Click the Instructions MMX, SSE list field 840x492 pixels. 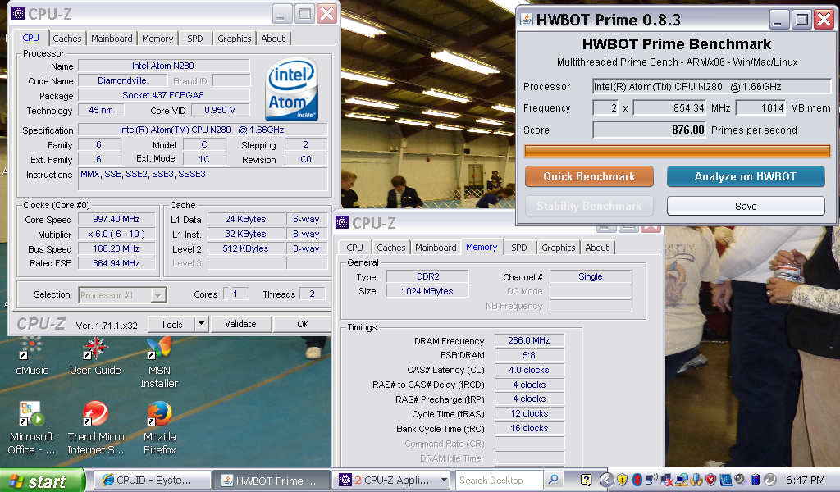pyautogui.click(x=203, y=179)
